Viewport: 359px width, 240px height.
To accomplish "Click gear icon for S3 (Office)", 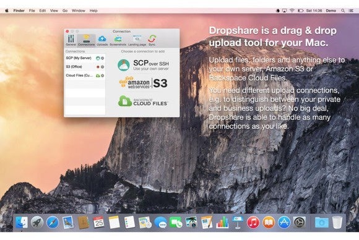I will pyautogui.click(x=103, y=67).
